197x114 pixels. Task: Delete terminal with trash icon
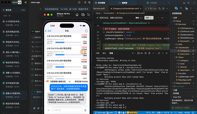149,53
